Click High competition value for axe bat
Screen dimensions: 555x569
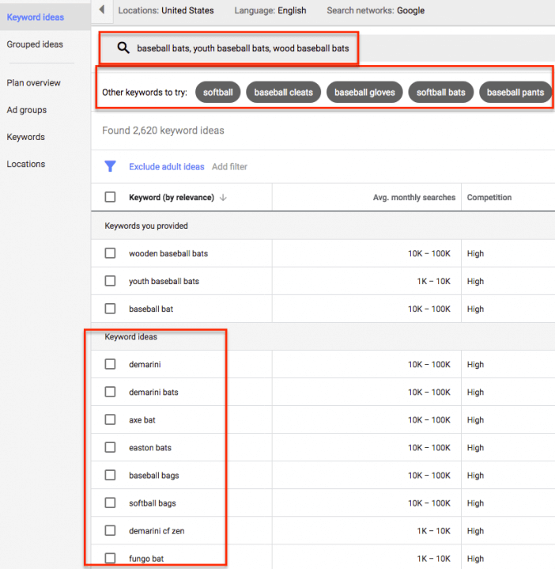pos(475,420)
